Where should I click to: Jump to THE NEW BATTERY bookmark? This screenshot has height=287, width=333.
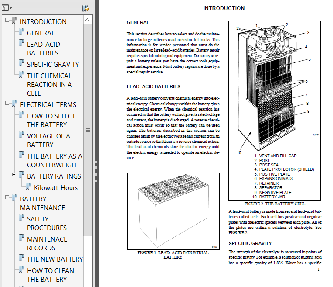[55, 259]
